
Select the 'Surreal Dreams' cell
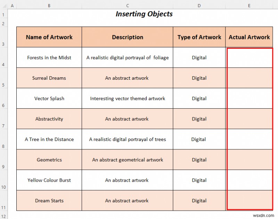coord(49,78)
